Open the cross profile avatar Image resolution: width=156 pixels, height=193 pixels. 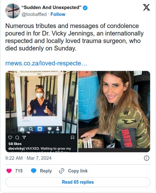tap(12, 11)
